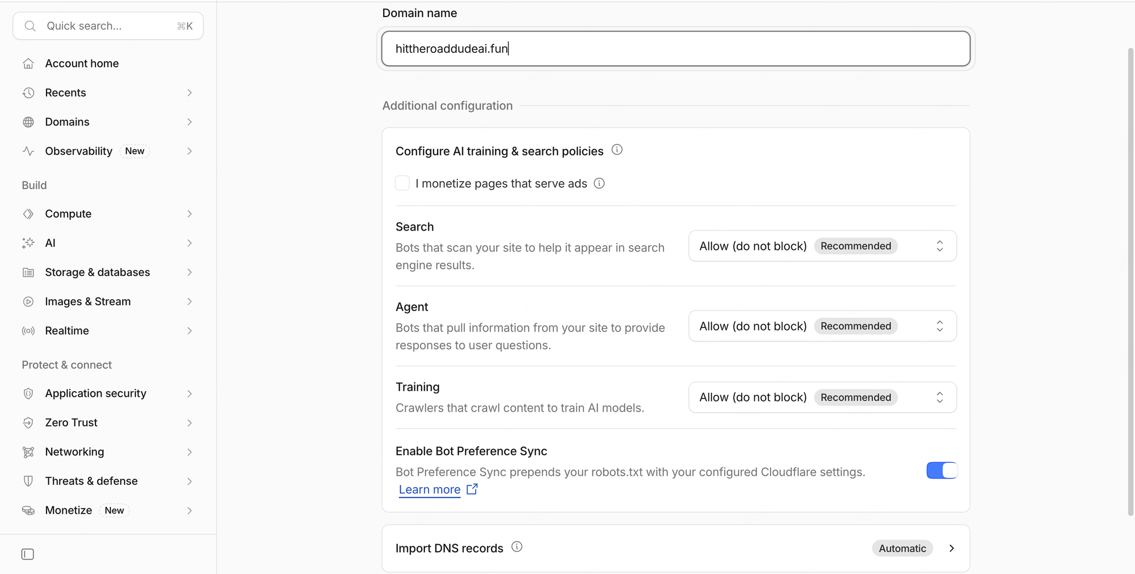
Task: Click the Domain name input field
Action: pyautogui.click(x=675, y=49)
